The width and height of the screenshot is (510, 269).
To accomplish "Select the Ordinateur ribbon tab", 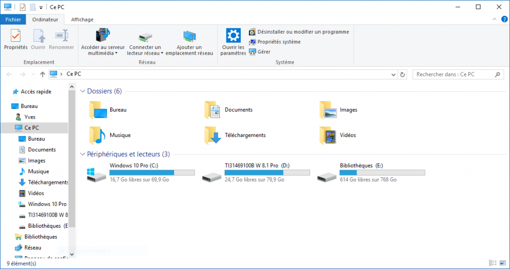I will pos(45,19).
